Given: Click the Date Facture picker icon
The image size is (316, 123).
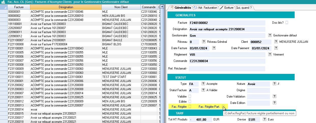Looking at the screenshot, I should coord(214,48).
